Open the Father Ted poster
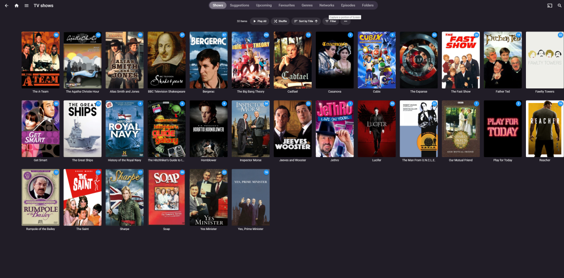The image size is (564, 278). 503,60
